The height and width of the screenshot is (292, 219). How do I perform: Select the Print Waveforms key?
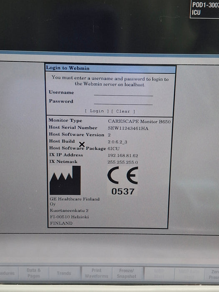pyautogui.click(x=96, y=273)
